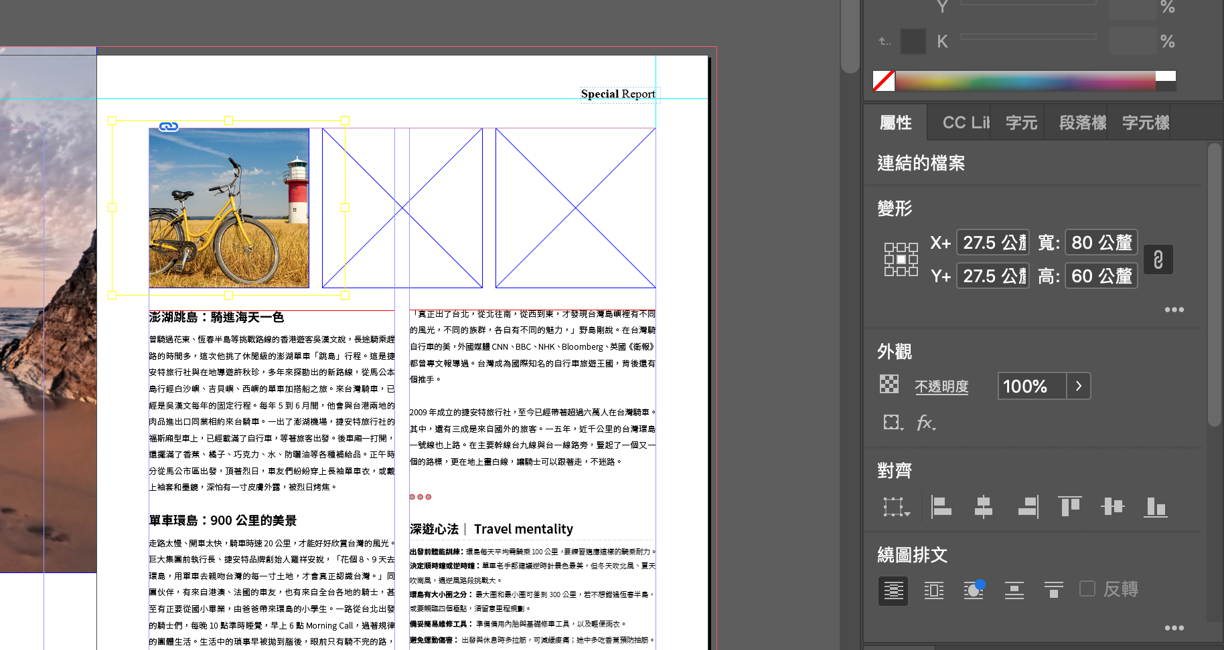The height and width of the screenshot is (650, 1224).
Task: Open the align-to dropdown in 對齊 section
Action: [x=896, y=507]
